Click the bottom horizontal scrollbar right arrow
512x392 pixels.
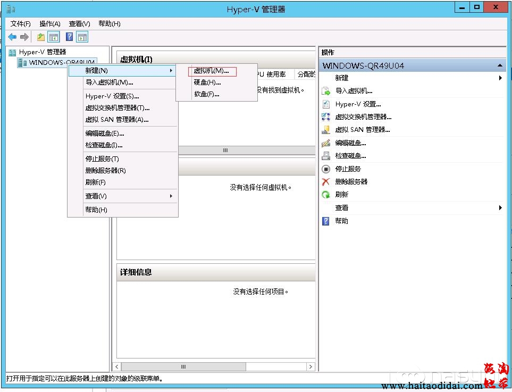pyautogui.click(x=310, y=367)
